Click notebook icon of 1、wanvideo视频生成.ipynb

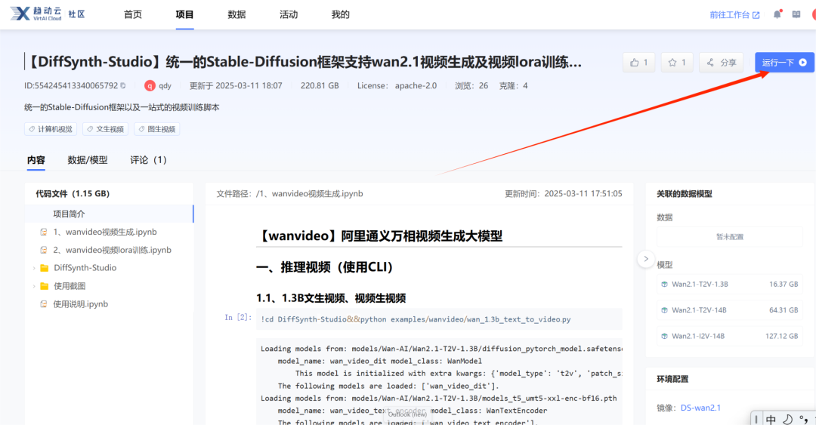(44, 232)
